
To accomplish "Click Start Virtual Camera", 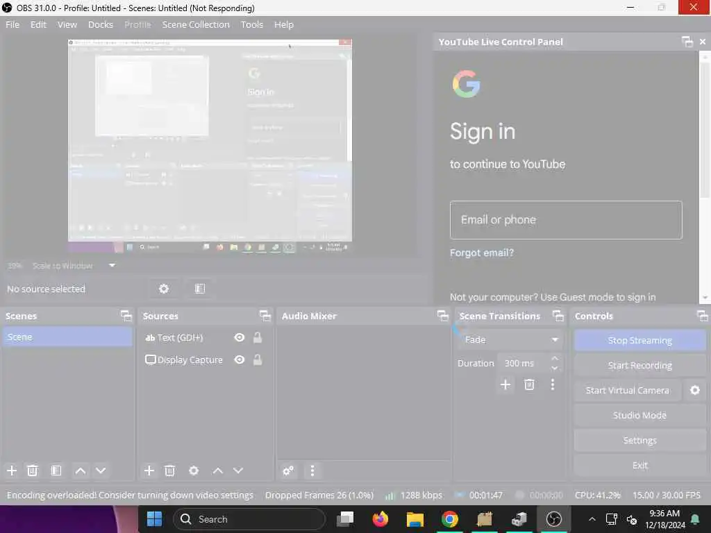I will (x=628, y=390).
